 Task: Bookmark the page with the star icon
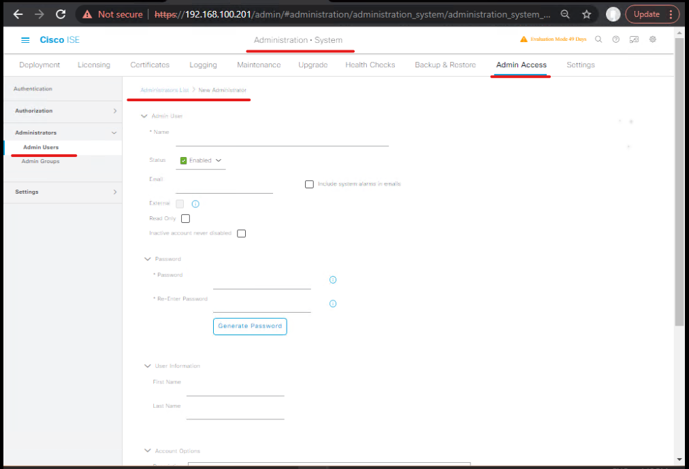coord(587,14)
